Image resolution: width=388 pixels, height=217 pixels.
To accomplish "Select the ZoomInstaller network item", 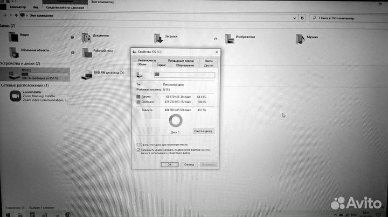I will coord(13,96).
